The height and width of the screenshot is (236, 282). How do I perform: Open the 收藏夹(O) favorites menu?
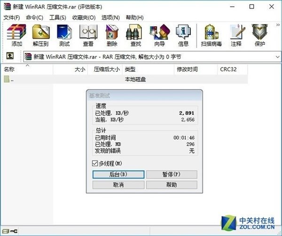[x=84, y=17]
